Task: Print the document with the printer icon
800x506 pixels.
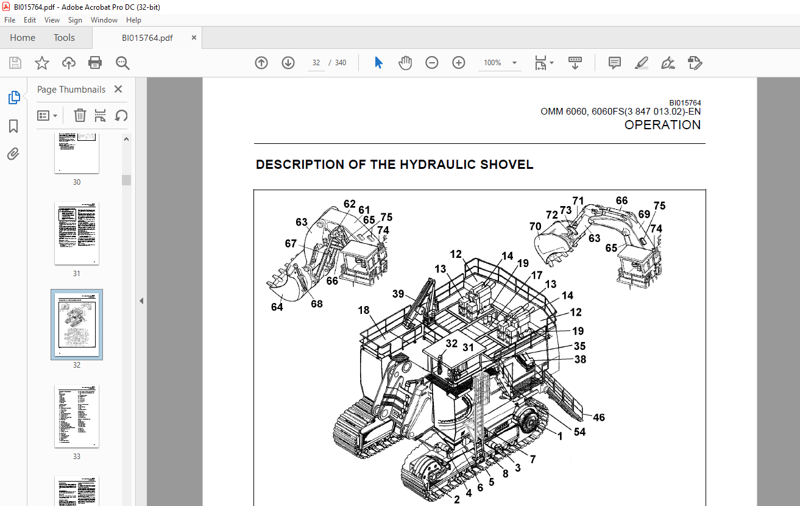Action: point(95,63)
